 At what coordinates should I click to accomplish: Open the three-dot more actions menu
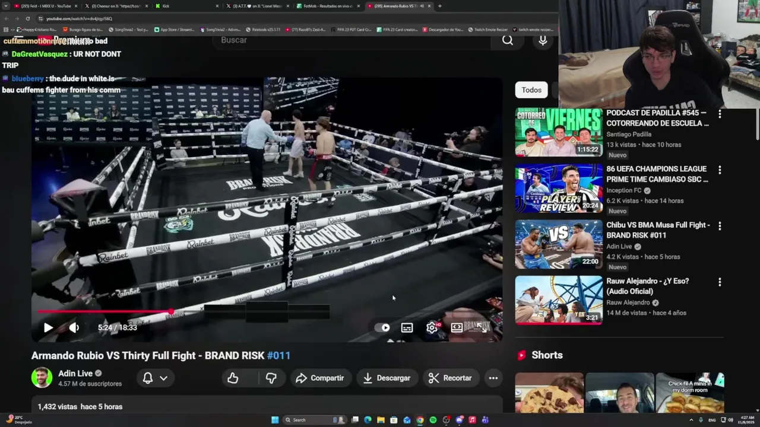(493, 378)
